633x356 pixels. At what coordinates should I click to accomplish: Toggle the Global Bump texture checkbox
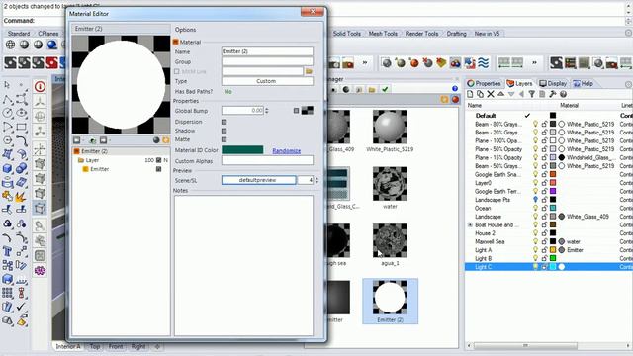click(x=297, y=111)
